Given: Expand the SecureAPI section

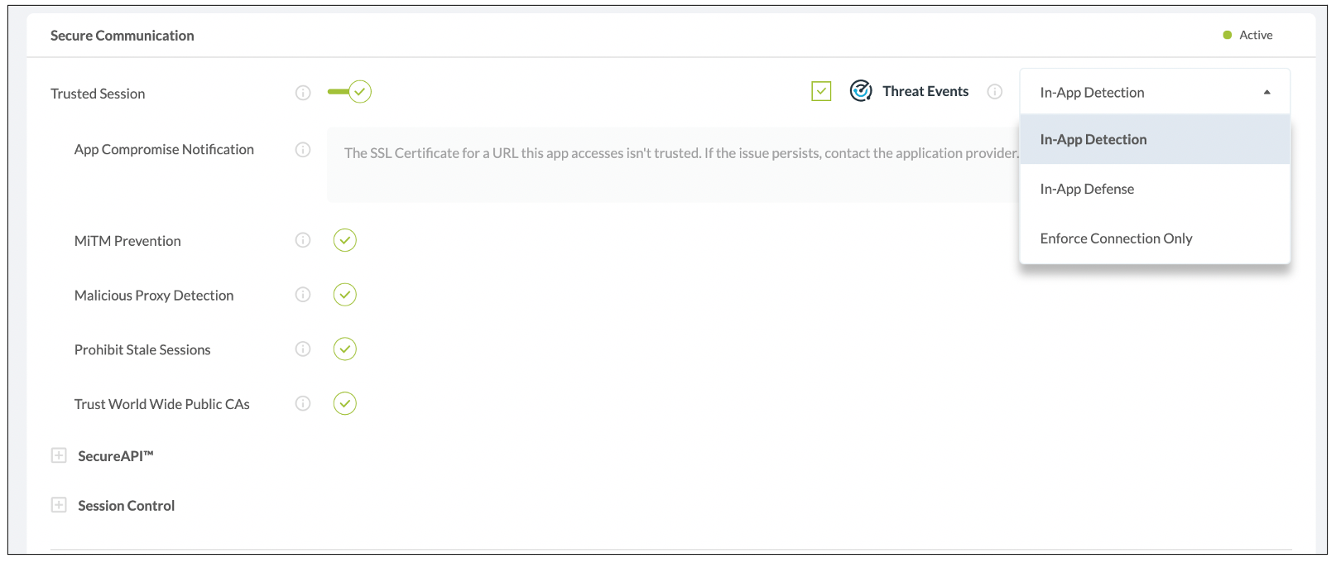Looking at the screenshot, I should point(59,455).
